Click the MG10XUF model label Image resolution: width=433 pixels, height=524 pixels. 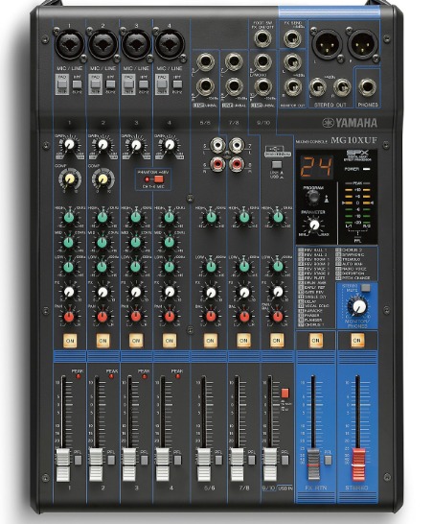click(x=353, y=141)
